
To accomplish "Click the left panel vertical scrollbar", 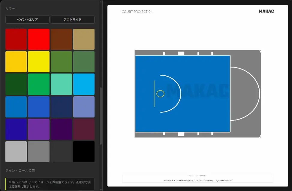I will pos(101,116).
